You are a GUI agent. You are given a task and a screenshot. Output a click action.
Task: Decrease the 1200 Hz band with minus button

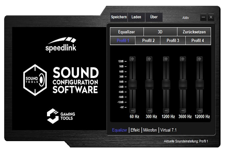pyautogui.click(x=166, y=111)
